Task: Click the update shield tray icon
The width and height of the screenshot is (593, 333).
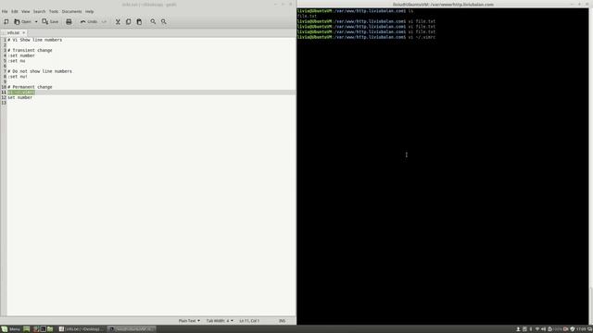Action: (573, 329)
